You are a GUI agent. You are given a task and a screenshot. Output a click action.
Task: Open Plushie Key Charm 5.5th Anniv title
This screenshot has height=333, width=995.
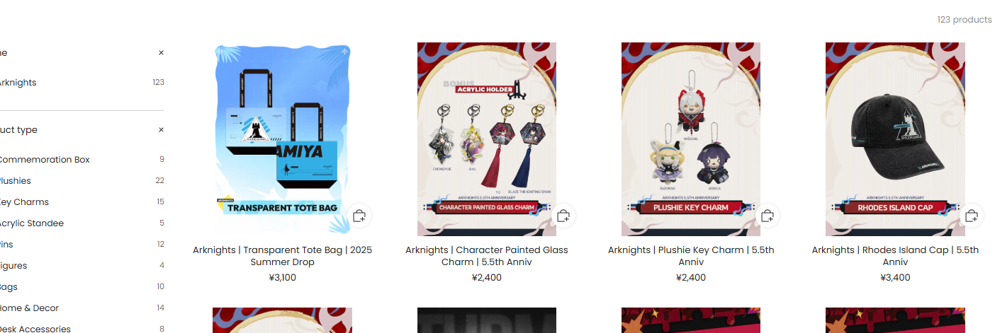click(691, 256)
